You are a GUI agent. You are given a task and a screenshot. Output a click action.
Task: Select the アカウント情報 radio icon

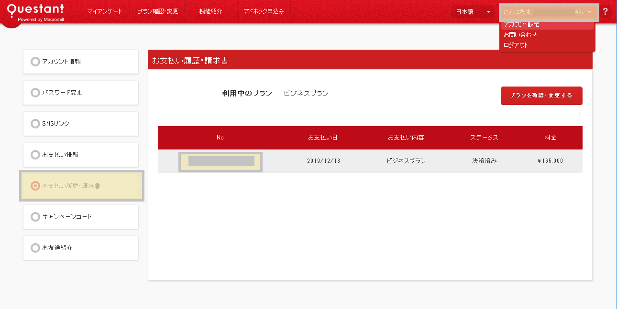pyautogui.click(x=35, y=62)
